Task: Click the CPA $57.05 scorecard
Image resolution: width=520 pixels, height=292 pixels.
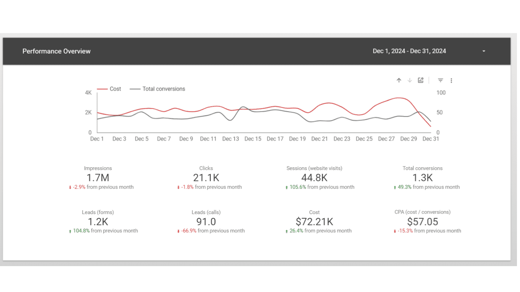Action: click(x=423, y=221)
